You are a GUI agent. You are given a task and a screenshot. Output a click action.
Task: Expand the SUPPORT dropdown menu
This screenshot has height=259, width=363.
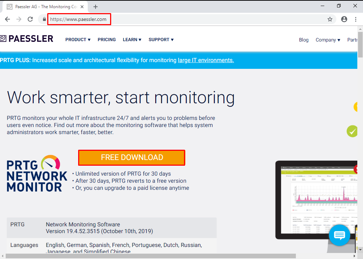(161, 39)
